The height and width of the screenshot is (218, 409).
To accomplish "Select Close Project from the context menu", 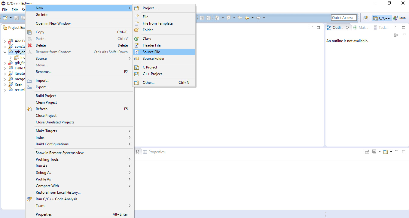I will (46, 115).
